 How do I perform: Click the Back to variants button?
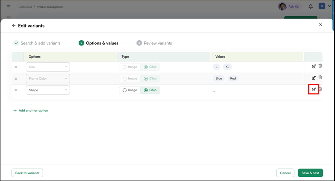(x=27, y=173)
